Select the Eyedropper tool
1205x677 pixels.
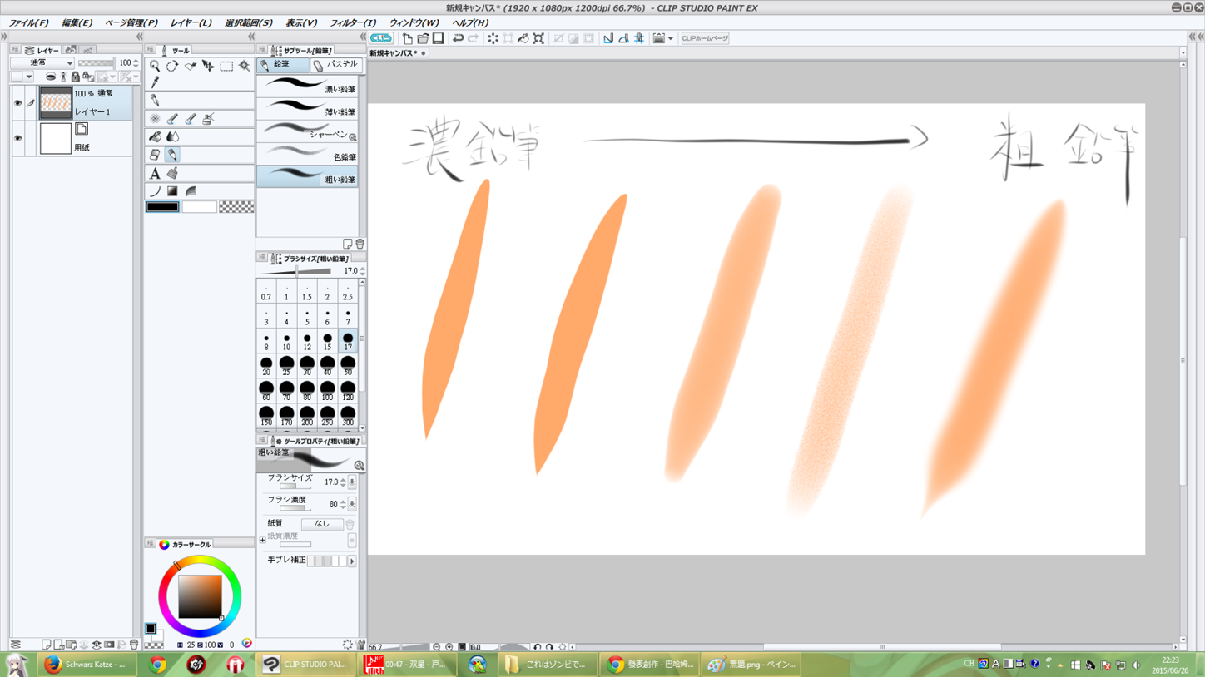[x=155, y=82]
